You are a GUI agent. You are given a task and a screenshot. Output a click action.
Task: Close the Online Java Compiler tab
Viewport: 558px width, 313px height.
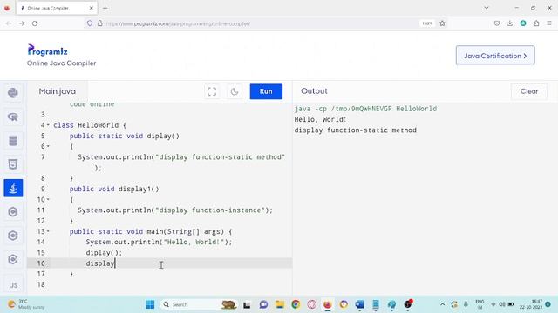91,8
